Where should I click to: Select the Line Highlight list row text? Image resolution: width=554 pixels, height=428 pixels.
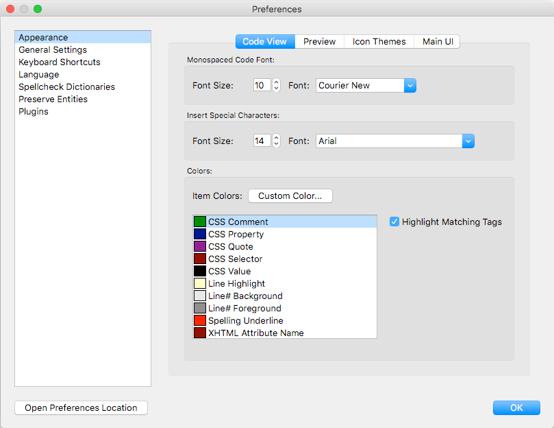(x=237, y=283)
